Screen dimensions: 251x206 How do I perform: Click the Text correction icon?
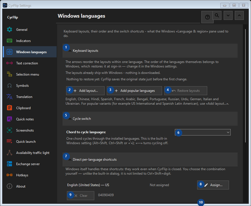click(x=9, y=63)
